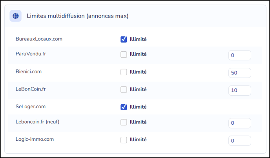Focus the ParuVendu.fr limit field showing 0

coord(240,55)
